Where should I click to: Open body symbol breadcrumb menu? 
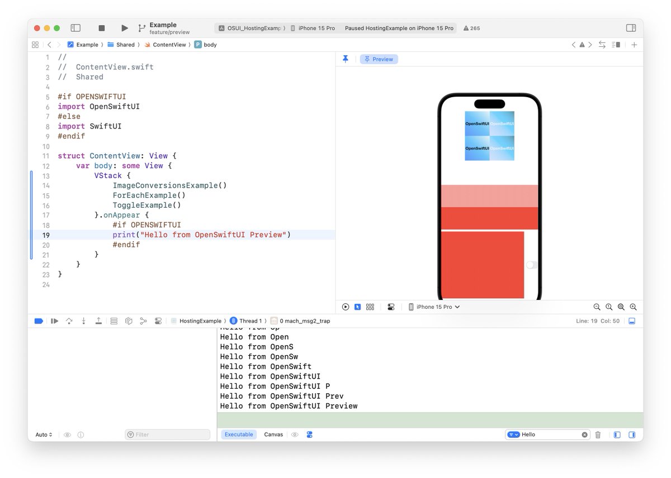[x=205, y=45]
